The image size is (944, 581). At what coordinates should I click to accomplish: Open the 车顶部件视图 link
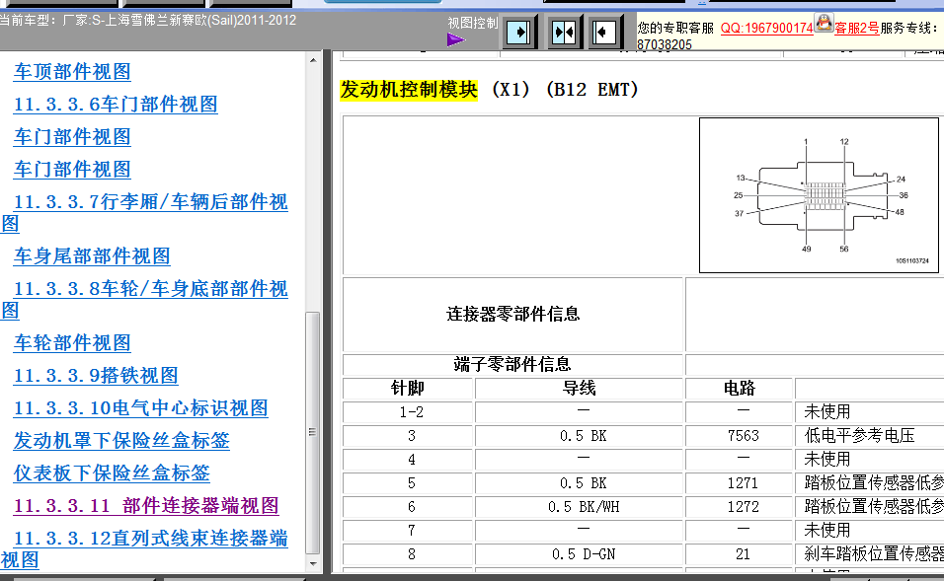[x=72, y=72]
